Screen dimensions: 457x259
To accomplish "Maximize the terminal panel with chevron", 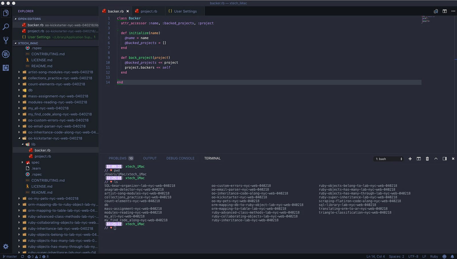I will coord(436,159).
